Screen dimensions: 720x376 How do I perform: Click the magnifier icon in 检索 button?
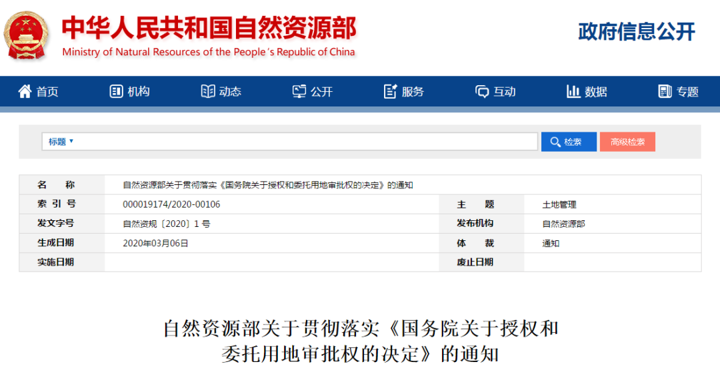555,142
